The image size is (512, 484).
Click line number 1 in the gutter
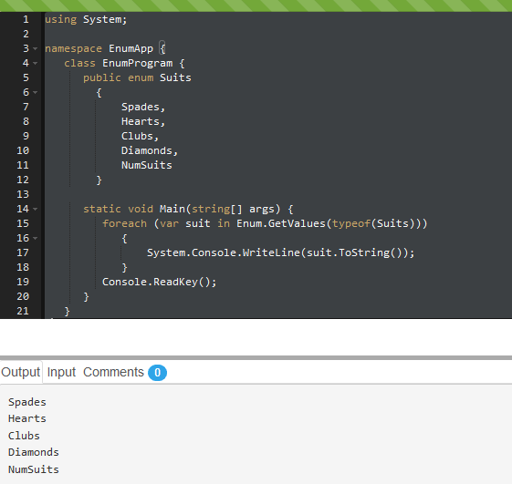click(26, 19)
